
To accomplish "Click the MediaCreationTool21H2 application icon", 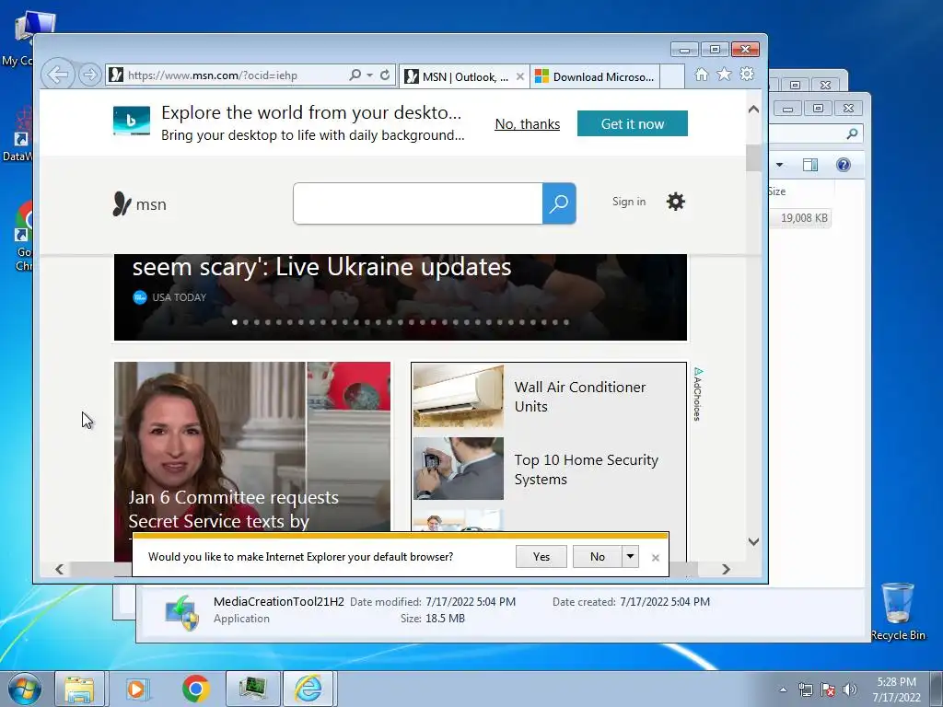I will (182, 612).
